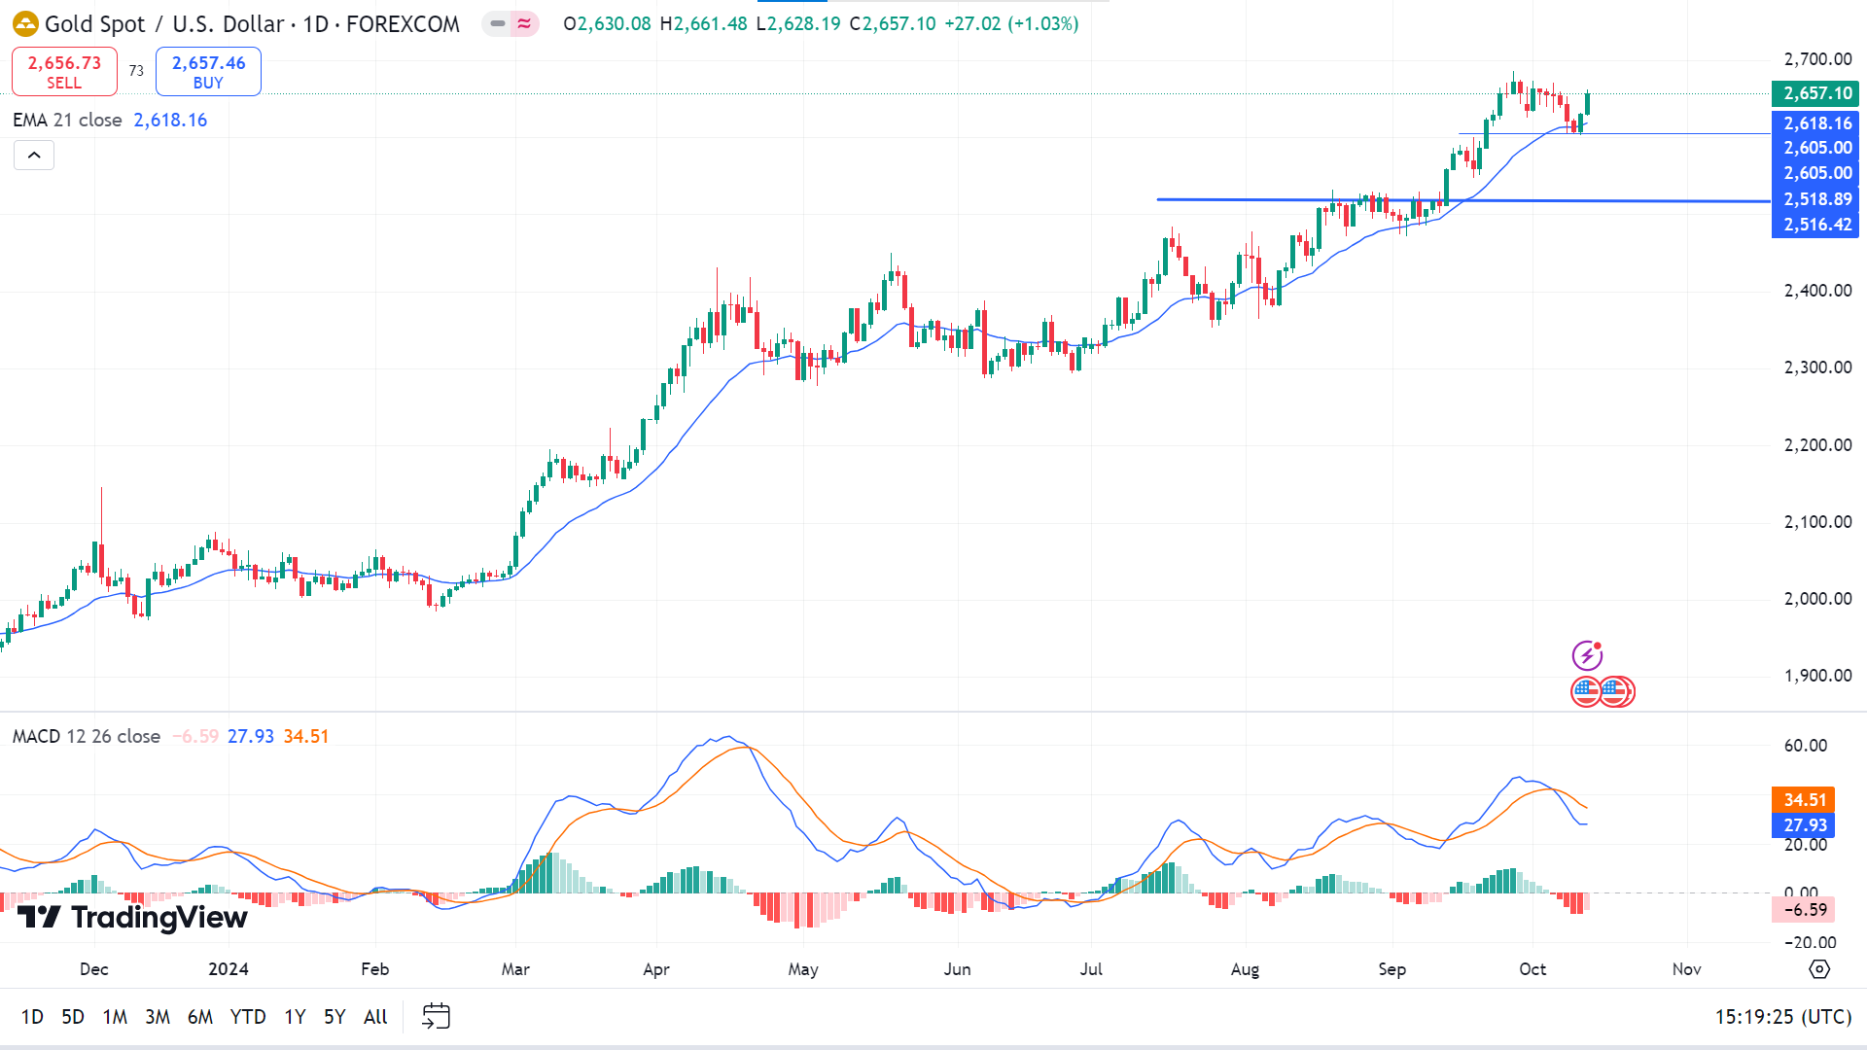1867x1050 pixels.
Task: Switch to the 5Y range
Action: (335, 1017)
